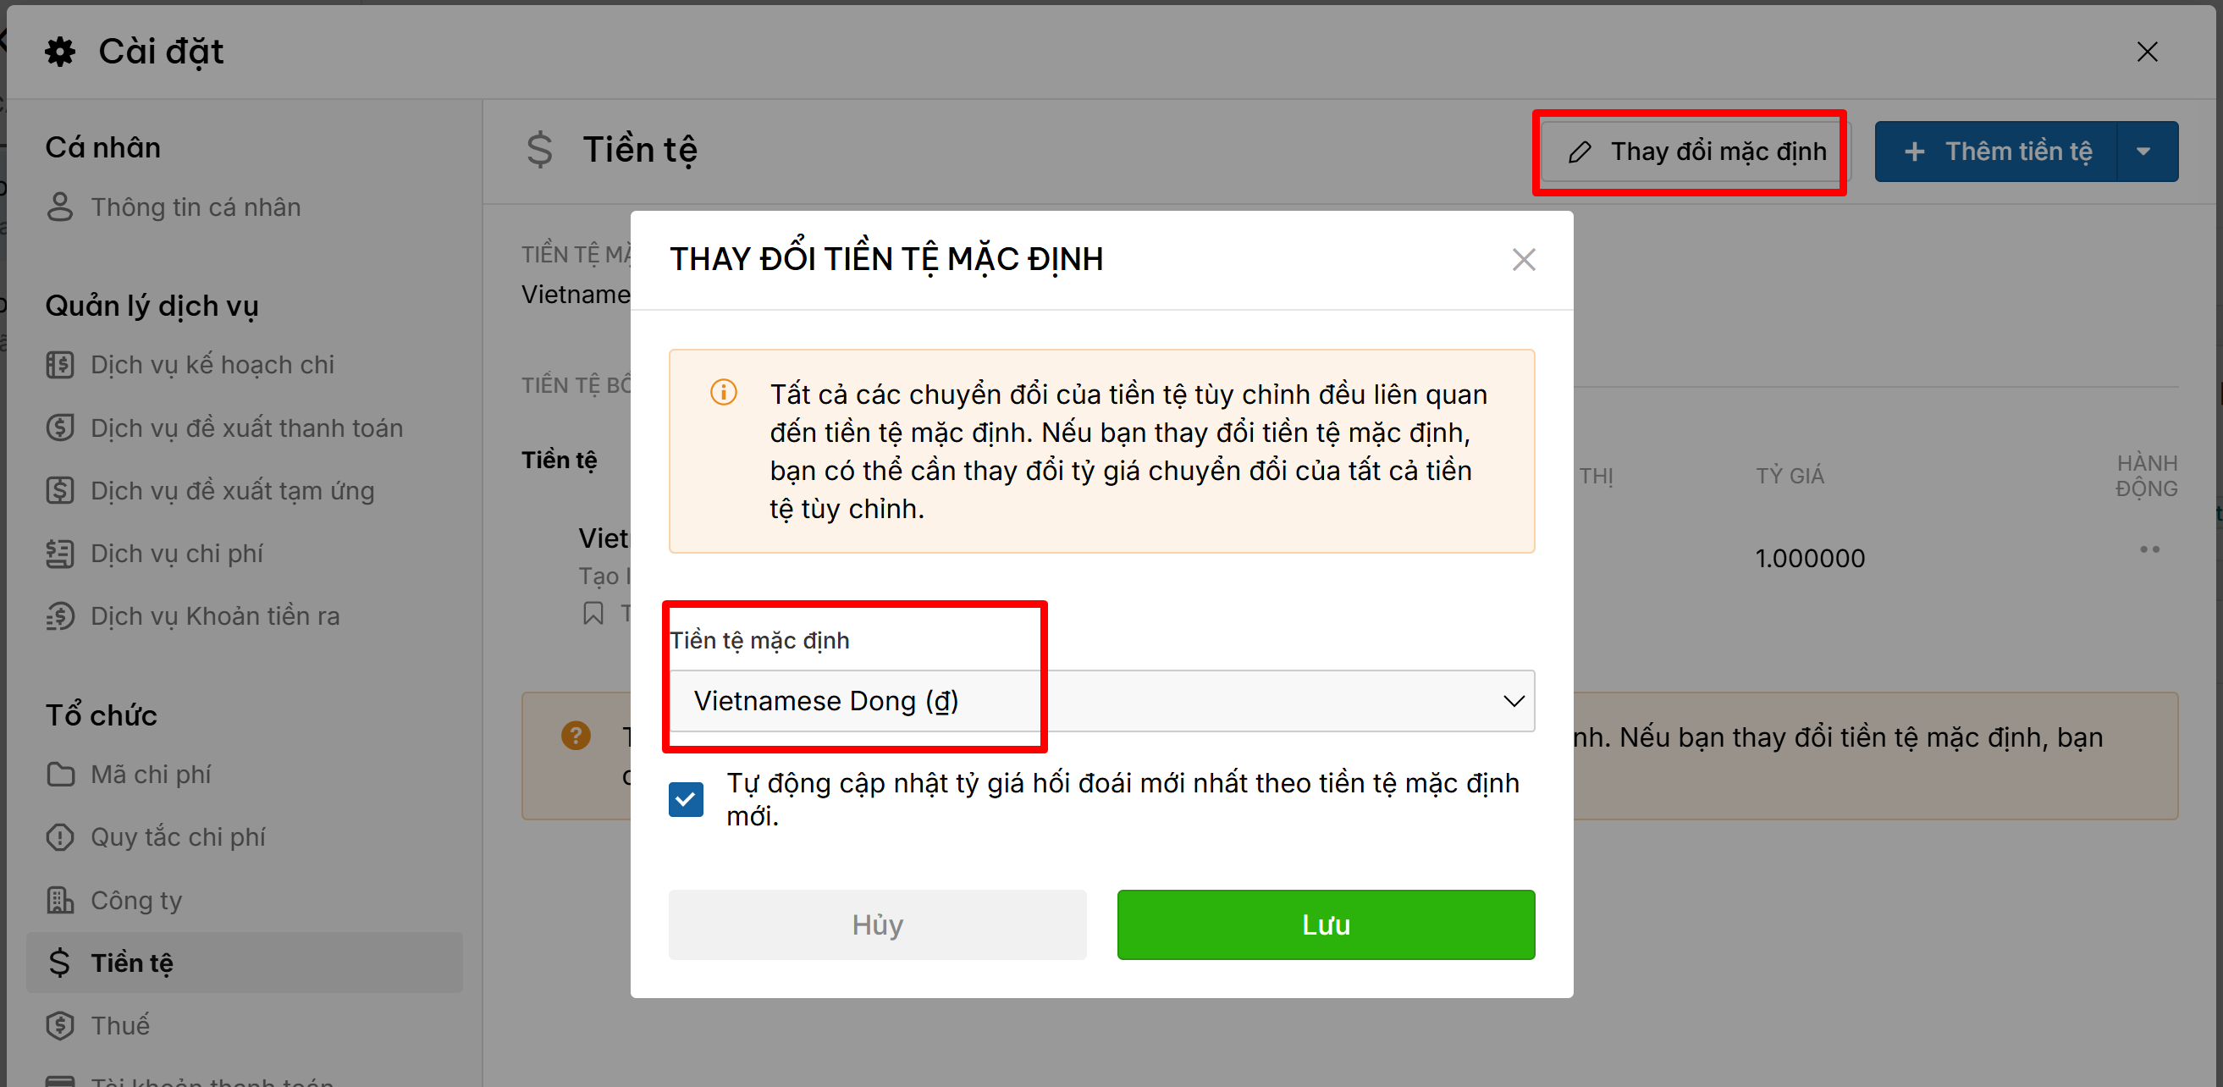Click the Dịch vụ đề xuất thanh toán icon
The image size is (2223, 1087).
(x=59, y=428)
